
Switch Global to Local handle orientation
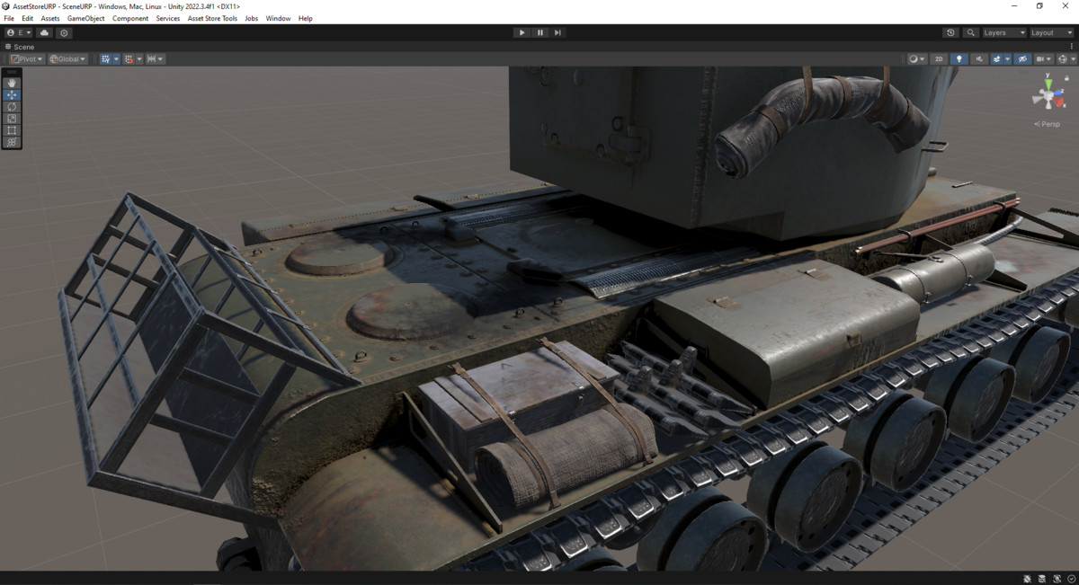click(x=66, y=58)
